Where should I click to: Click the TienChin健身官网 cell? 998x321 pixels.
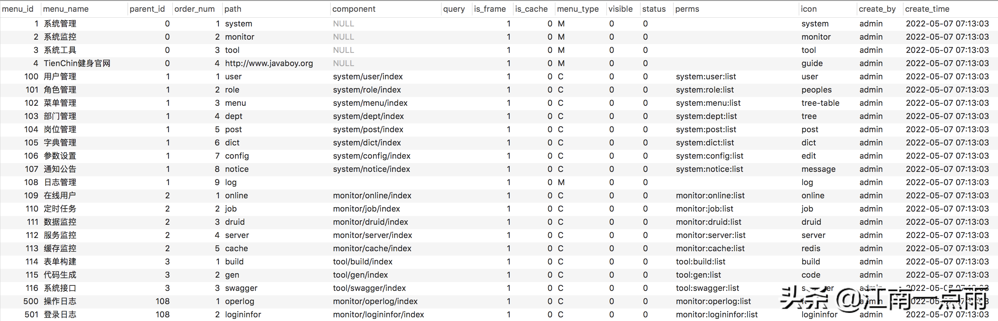77,63
